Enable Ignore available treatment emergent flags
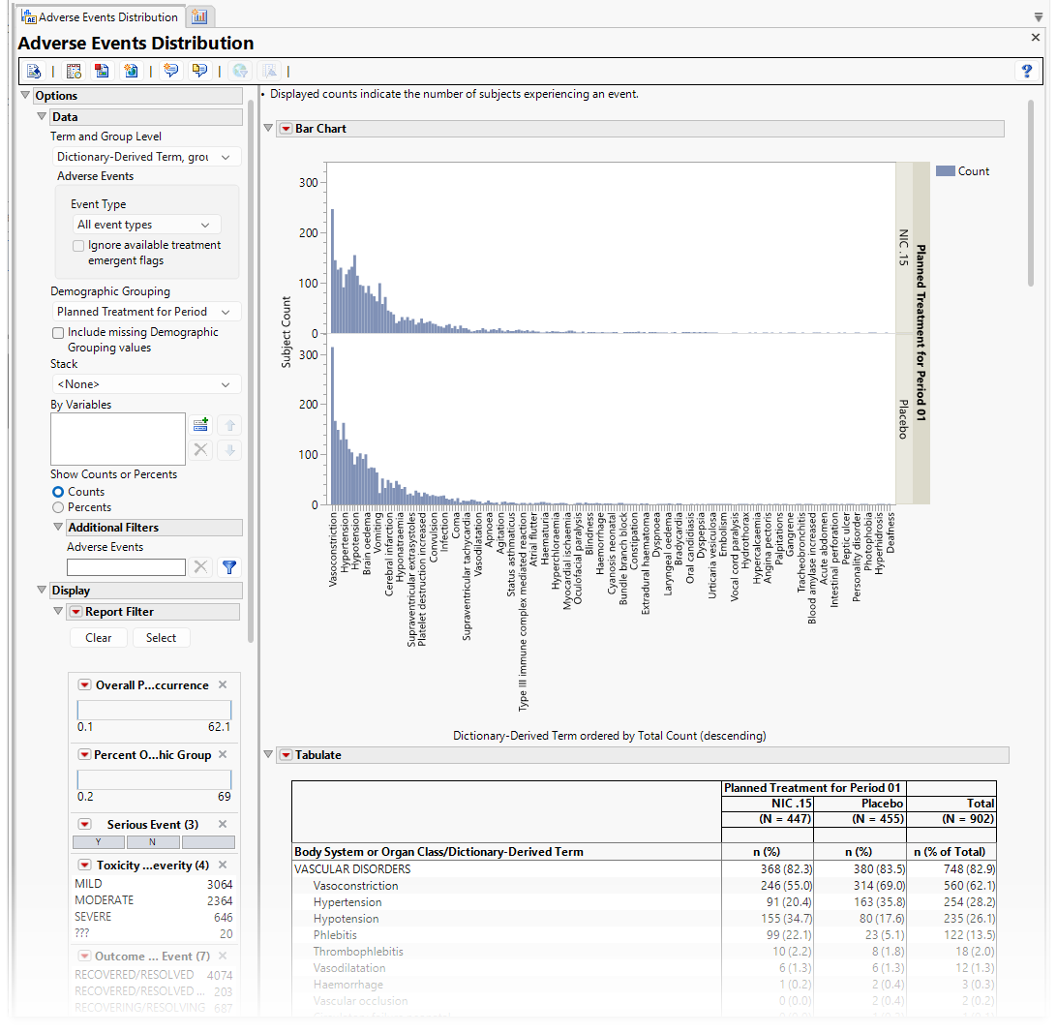Image resolution: width=1057 pixels, height=1033 pixels. [78, 246]
